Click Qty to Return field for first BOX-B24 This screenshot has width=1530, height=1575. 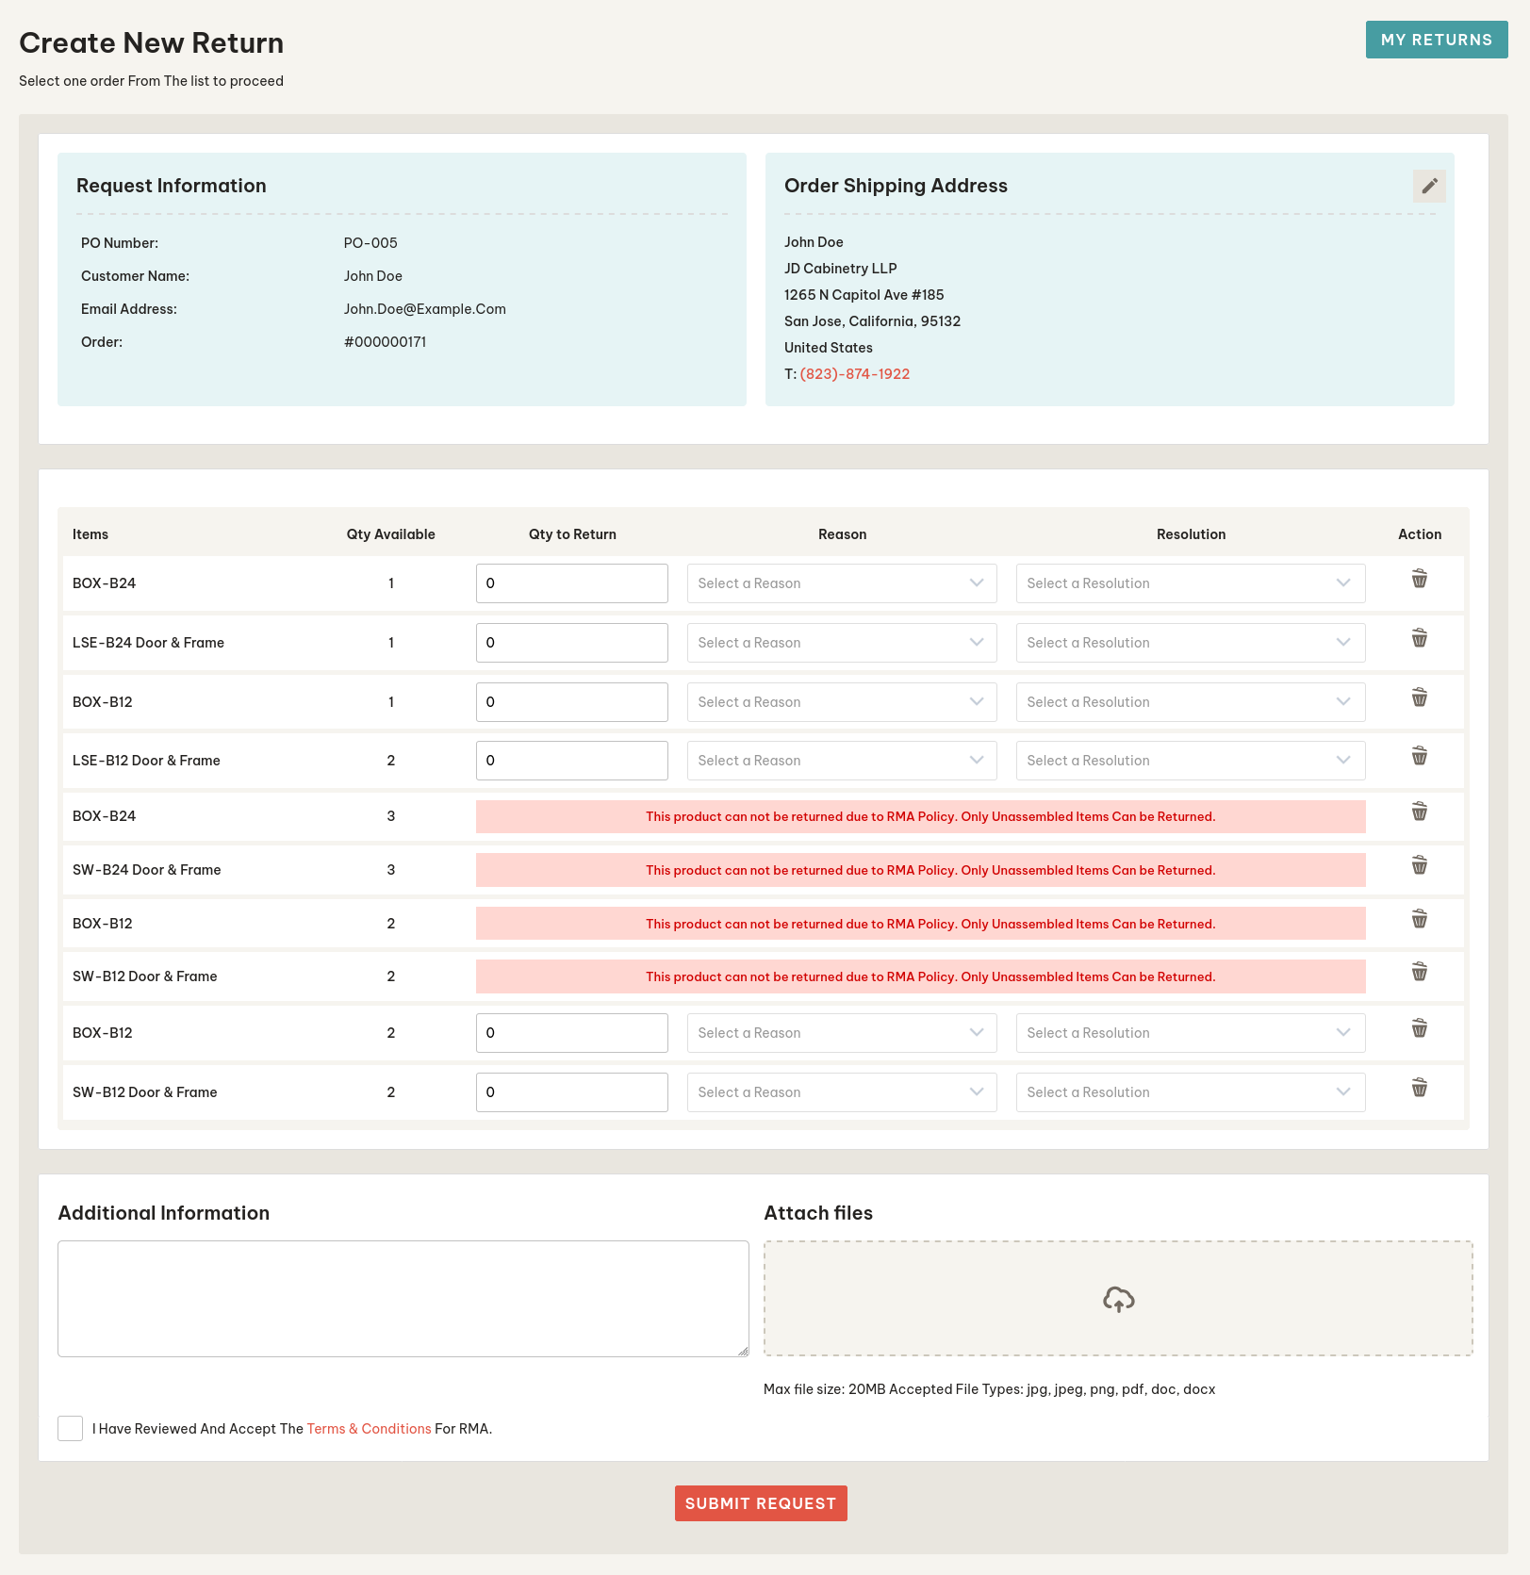click(x=571, y=583)
